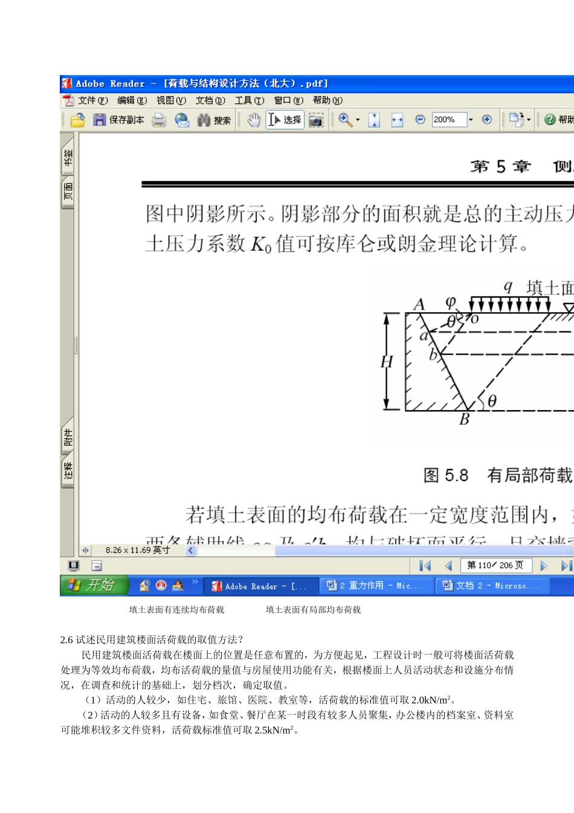The image size is (574, 813).
Task: Click the Fit Page icon
Action: [374, 120]
